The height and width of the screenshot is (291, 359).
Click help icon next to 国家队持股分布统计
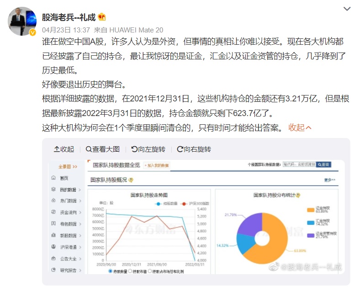298,195
